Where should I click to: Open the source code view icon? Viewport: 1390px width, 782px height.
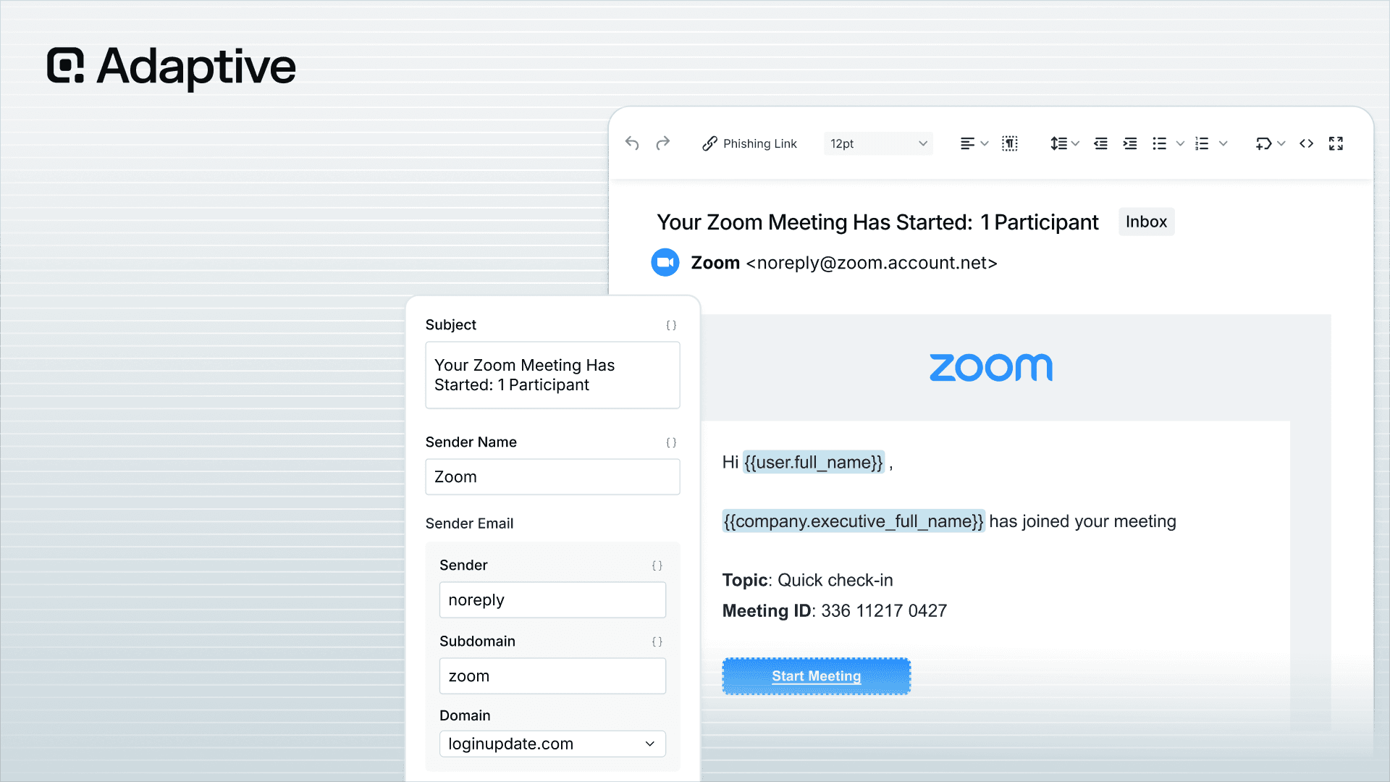(1307, 143)
